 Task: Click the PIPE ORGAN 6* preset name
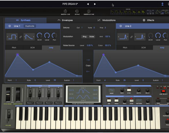pyautogui.click(x=70, y=4)
